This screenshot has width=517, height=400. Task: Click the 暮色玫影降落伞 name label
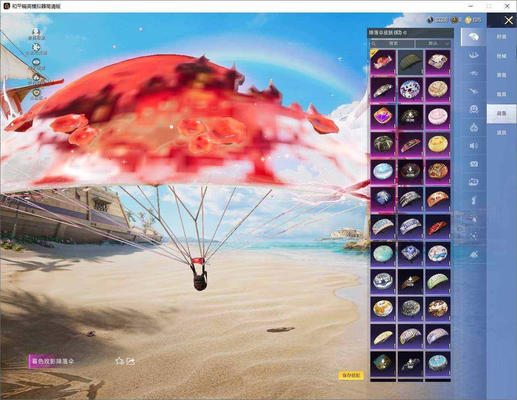pyautogui.click(x=53, y=361)
